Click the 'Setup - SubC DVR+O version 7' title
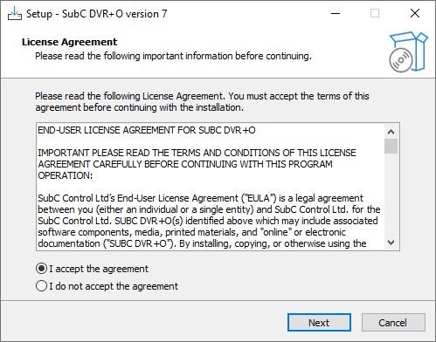Image resolution: width=436 pixels, height=342 pixels. (97, 14)
